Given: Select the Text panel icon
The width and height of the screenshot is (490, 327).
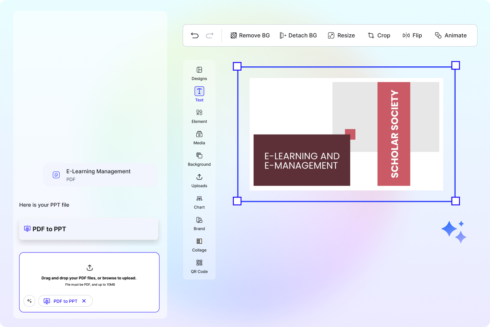Looking at the screenshot, I should pyautogui.click(x=199, y=91).
